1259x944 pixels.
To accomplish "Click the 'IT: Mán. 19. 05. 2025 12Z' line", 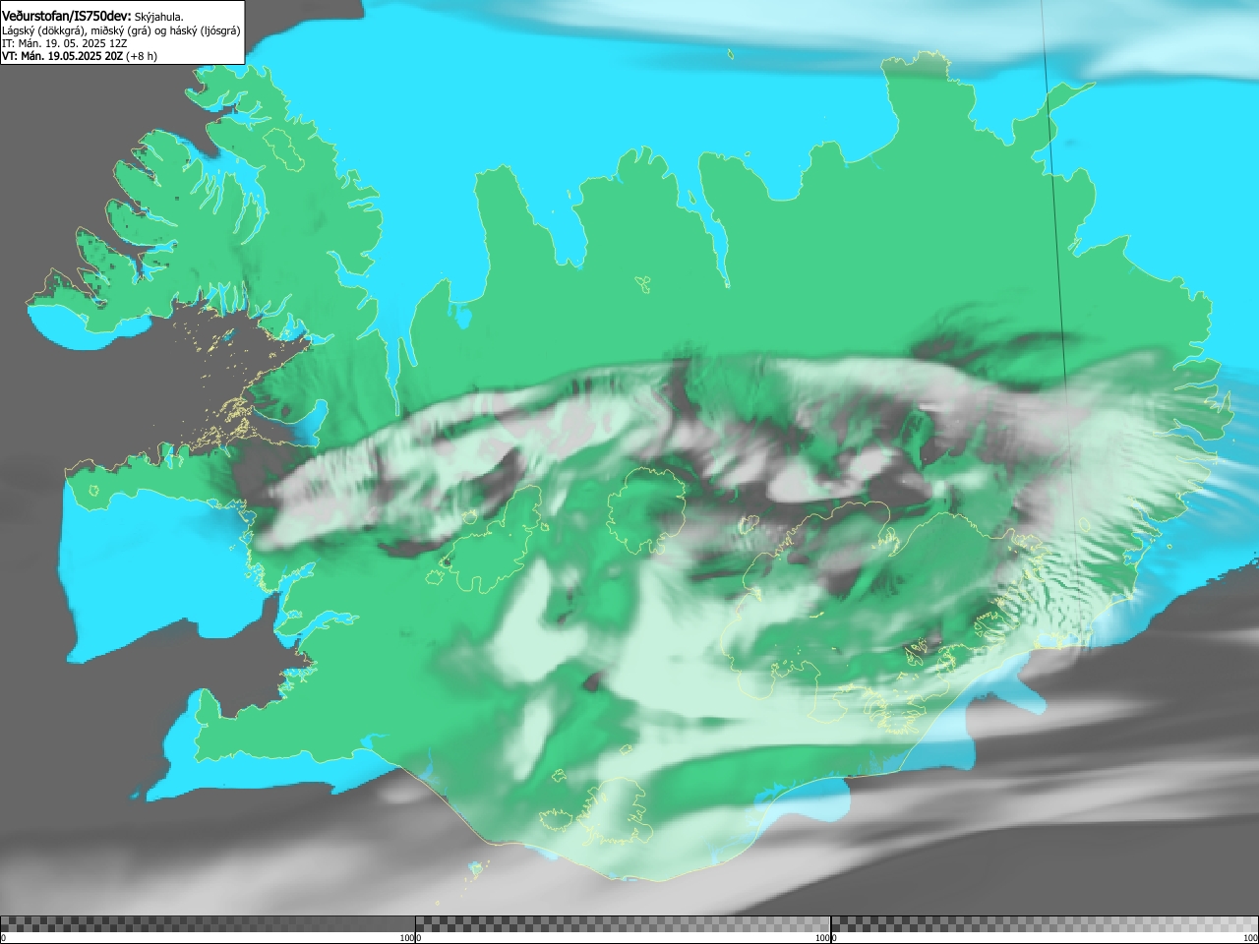I will [65, 43].
